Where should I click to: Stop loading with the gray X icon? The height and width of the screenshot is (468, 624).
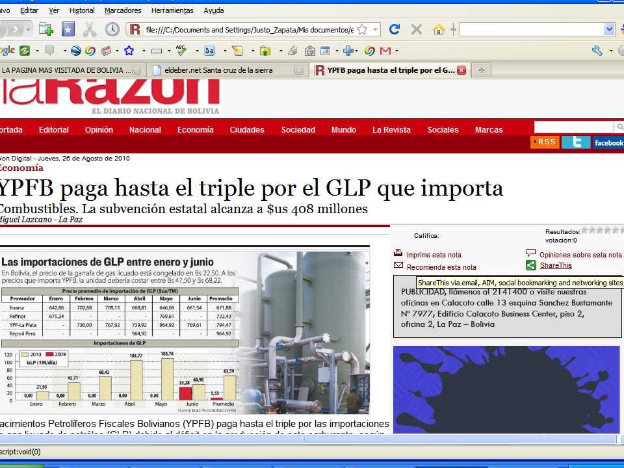tap(416, 29)
